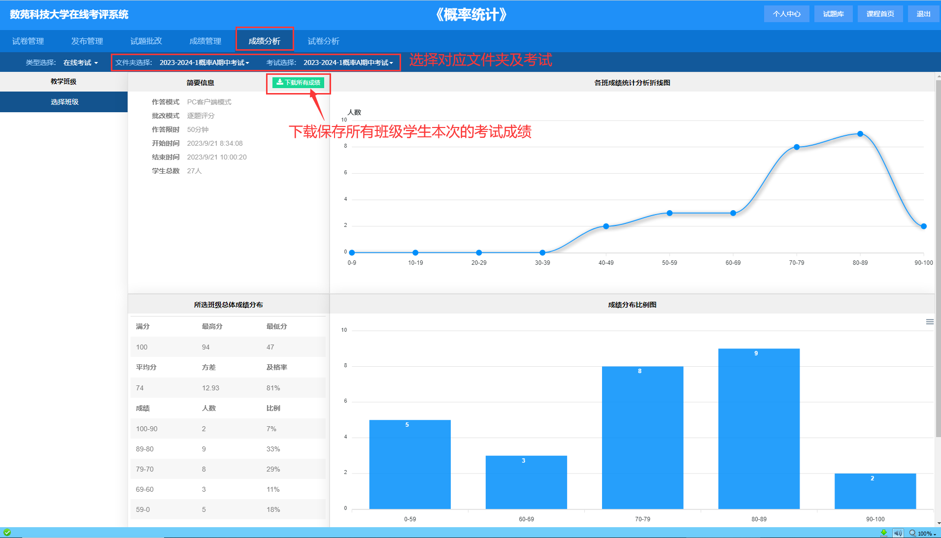
Task: Click the 90-100 data point on line chart
Action: point(924,226)
